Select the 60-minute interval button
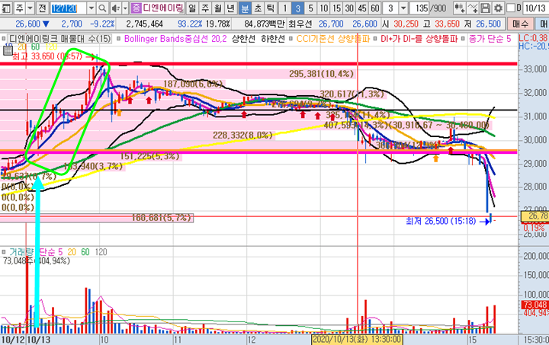This screenshot has width=549, height=345. click(x=374, y=8)
